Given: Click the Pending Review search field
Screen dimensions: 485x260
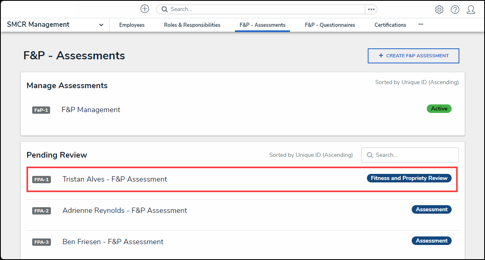Looking at the screenshot, I should click(410, 155).
